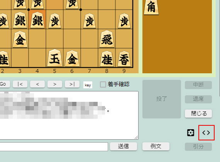This screenshot has width=220, height=162.
Task: Pick the bishop piece in hand
Action: coord(151,7)
